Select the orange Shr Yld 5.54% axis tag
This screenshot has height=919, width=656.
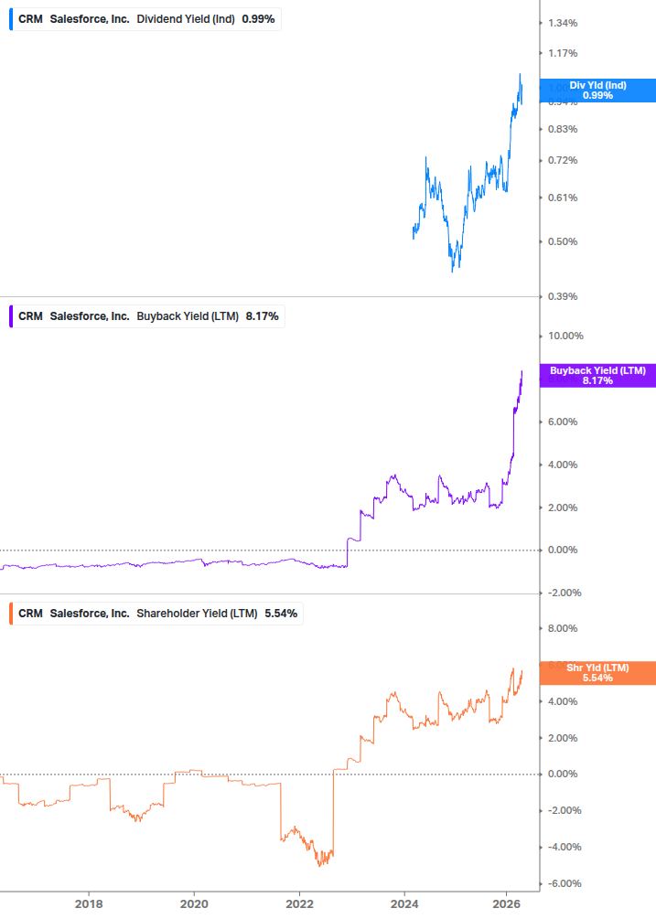coord(597,673)
